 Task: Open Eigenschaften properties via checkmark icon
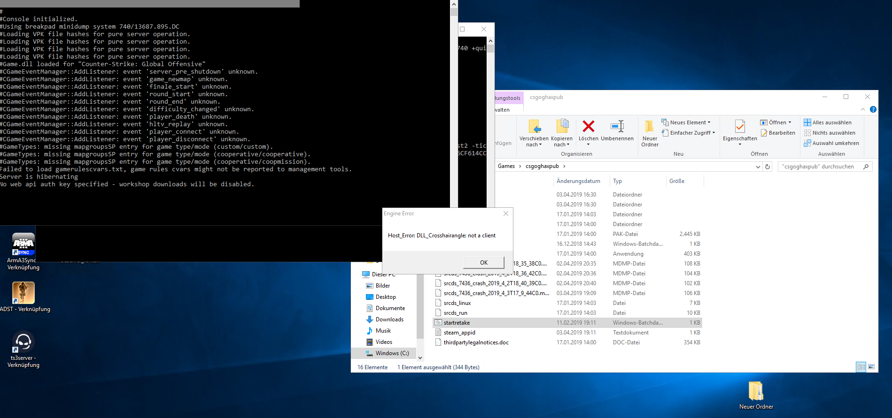point(740,126)
